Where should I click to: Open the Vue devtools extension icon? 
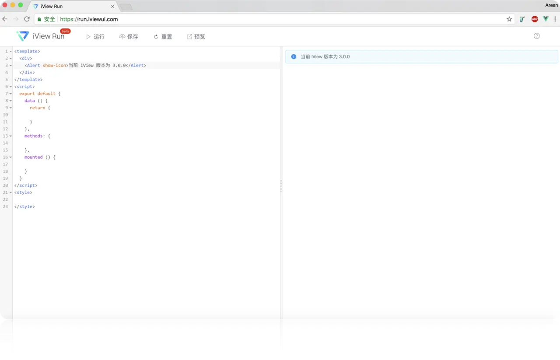click(546, 19)
